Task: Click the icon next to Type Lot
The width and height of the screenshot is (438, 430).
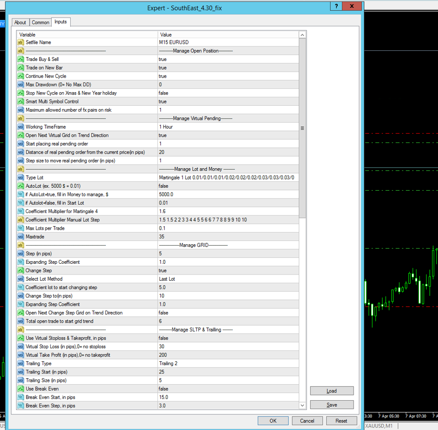Action: pyautogui.click(x=21, y=177)
